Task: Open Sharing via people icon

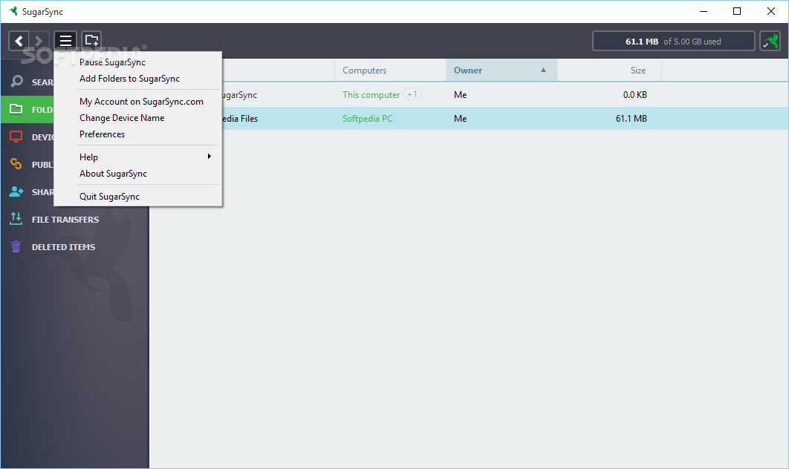Action: (16, 191)
